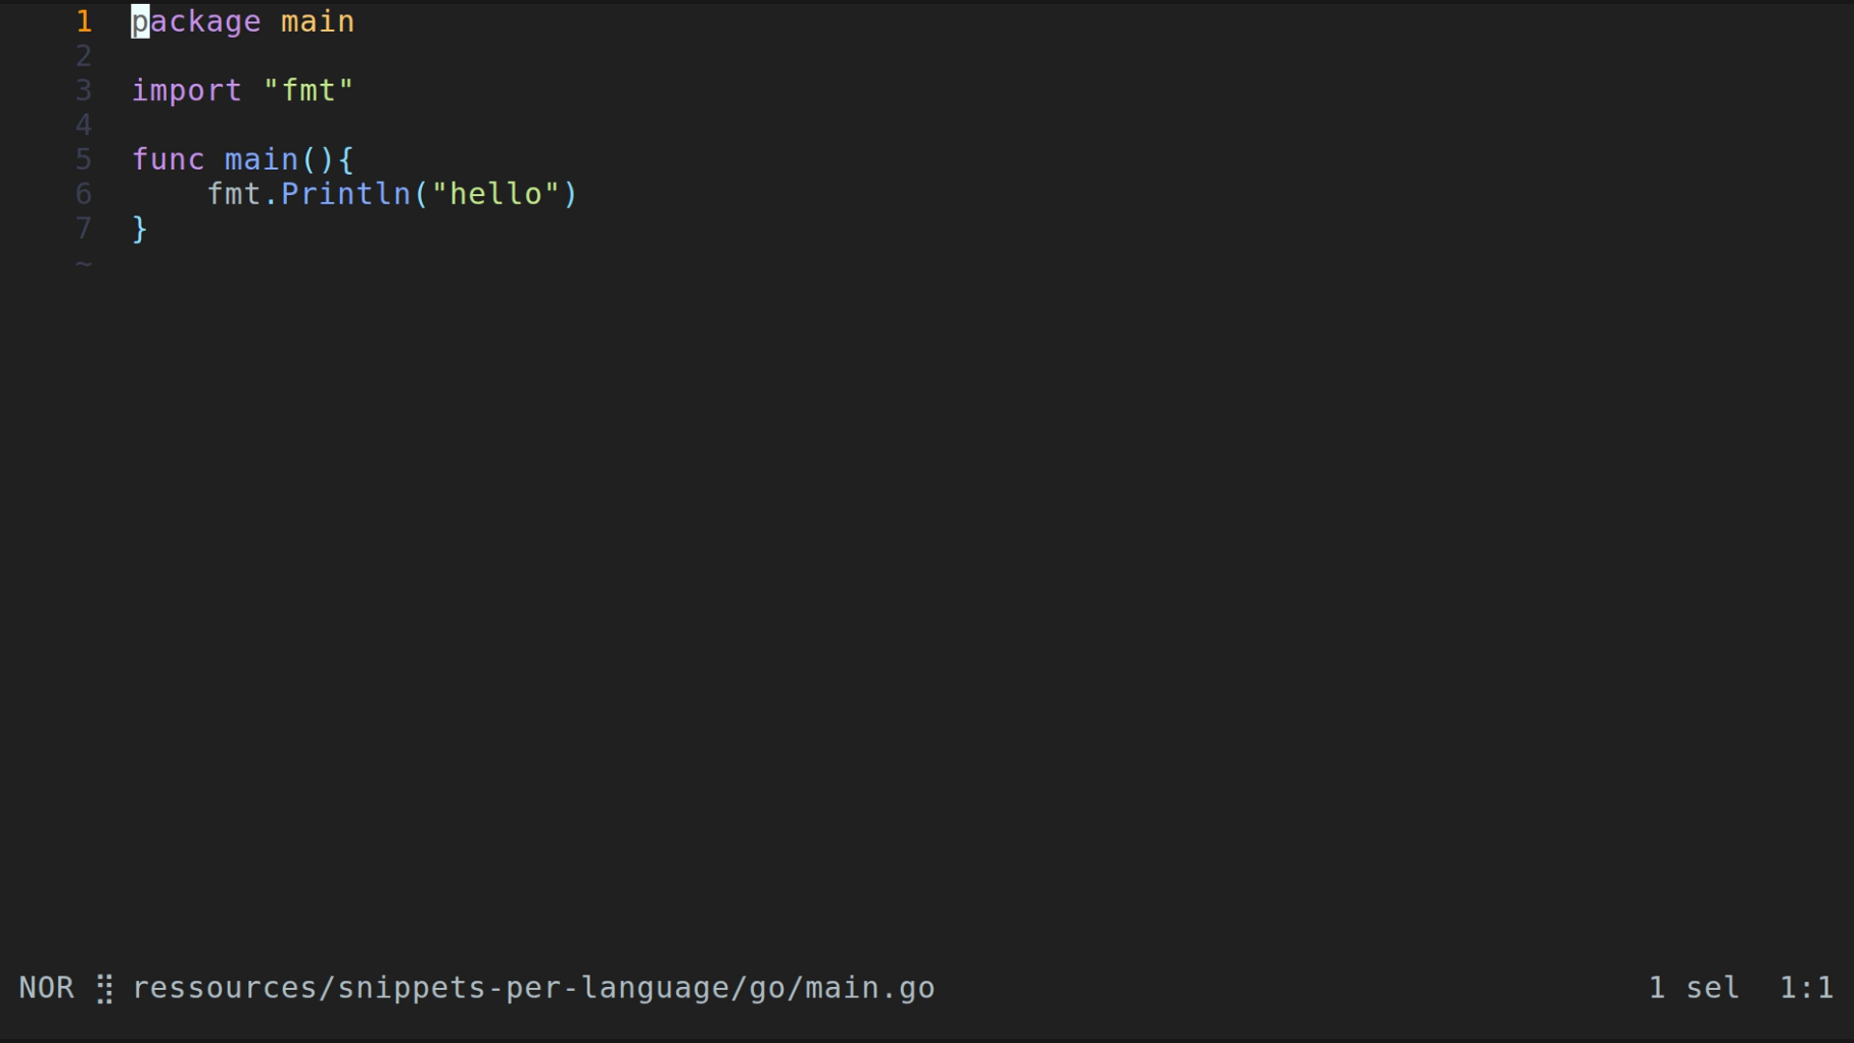Place cursor on "main" after package

tap(318, 21)
